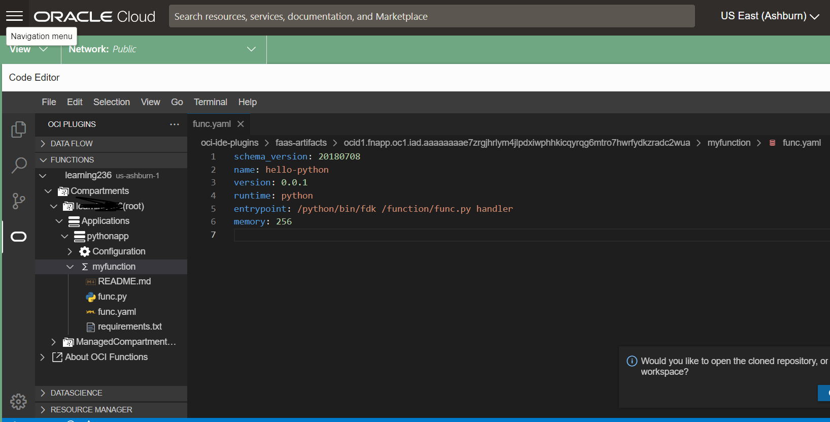Image resolution: width=830 pixels, height=422 pixels.
Task: Open OCI Plugins more actions ellipsis
Action: point(175,124)
